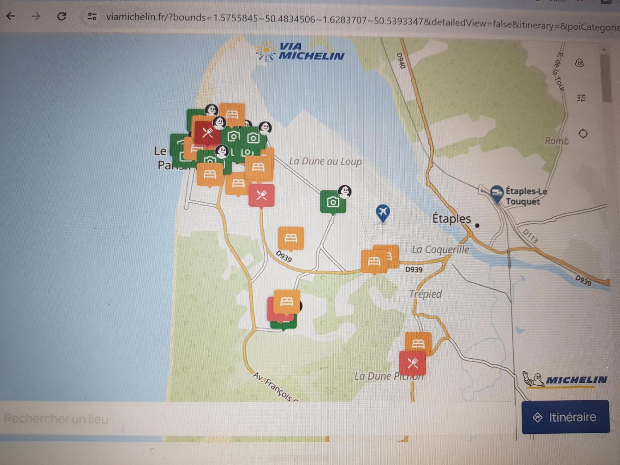Center the map with the locate-me icon

pyautogui.click(x=583, y=134)
